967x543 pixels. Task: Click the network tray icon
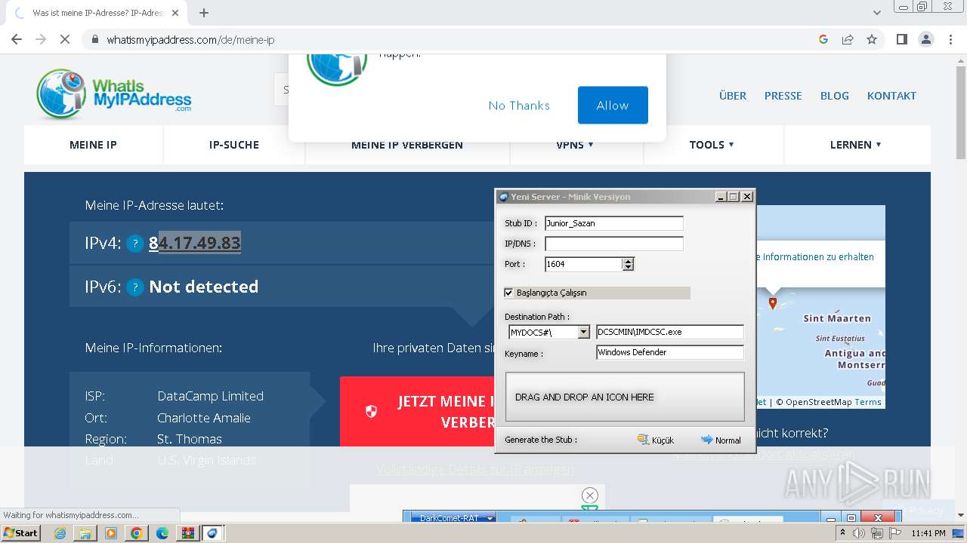(876, 533)
